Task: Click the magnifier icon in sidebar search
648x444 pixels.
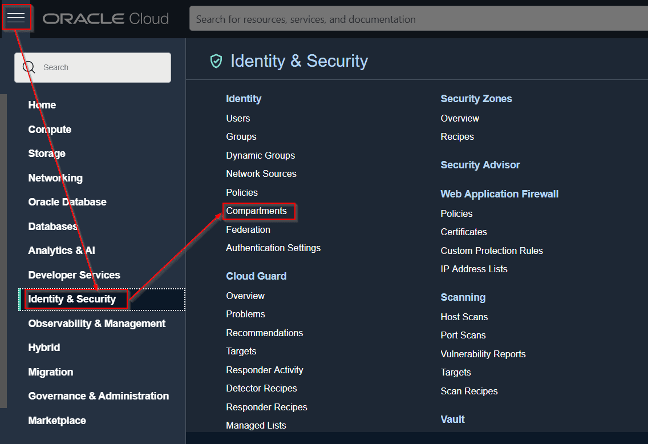Action: (29, 67)
